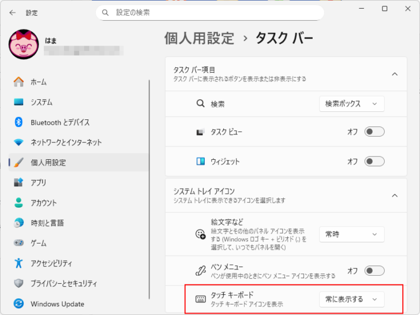This screenshot has width=420, height=315.
Task: Click the pig profile avatar picture
Action: pyautogui.click(x=24, y=44)
